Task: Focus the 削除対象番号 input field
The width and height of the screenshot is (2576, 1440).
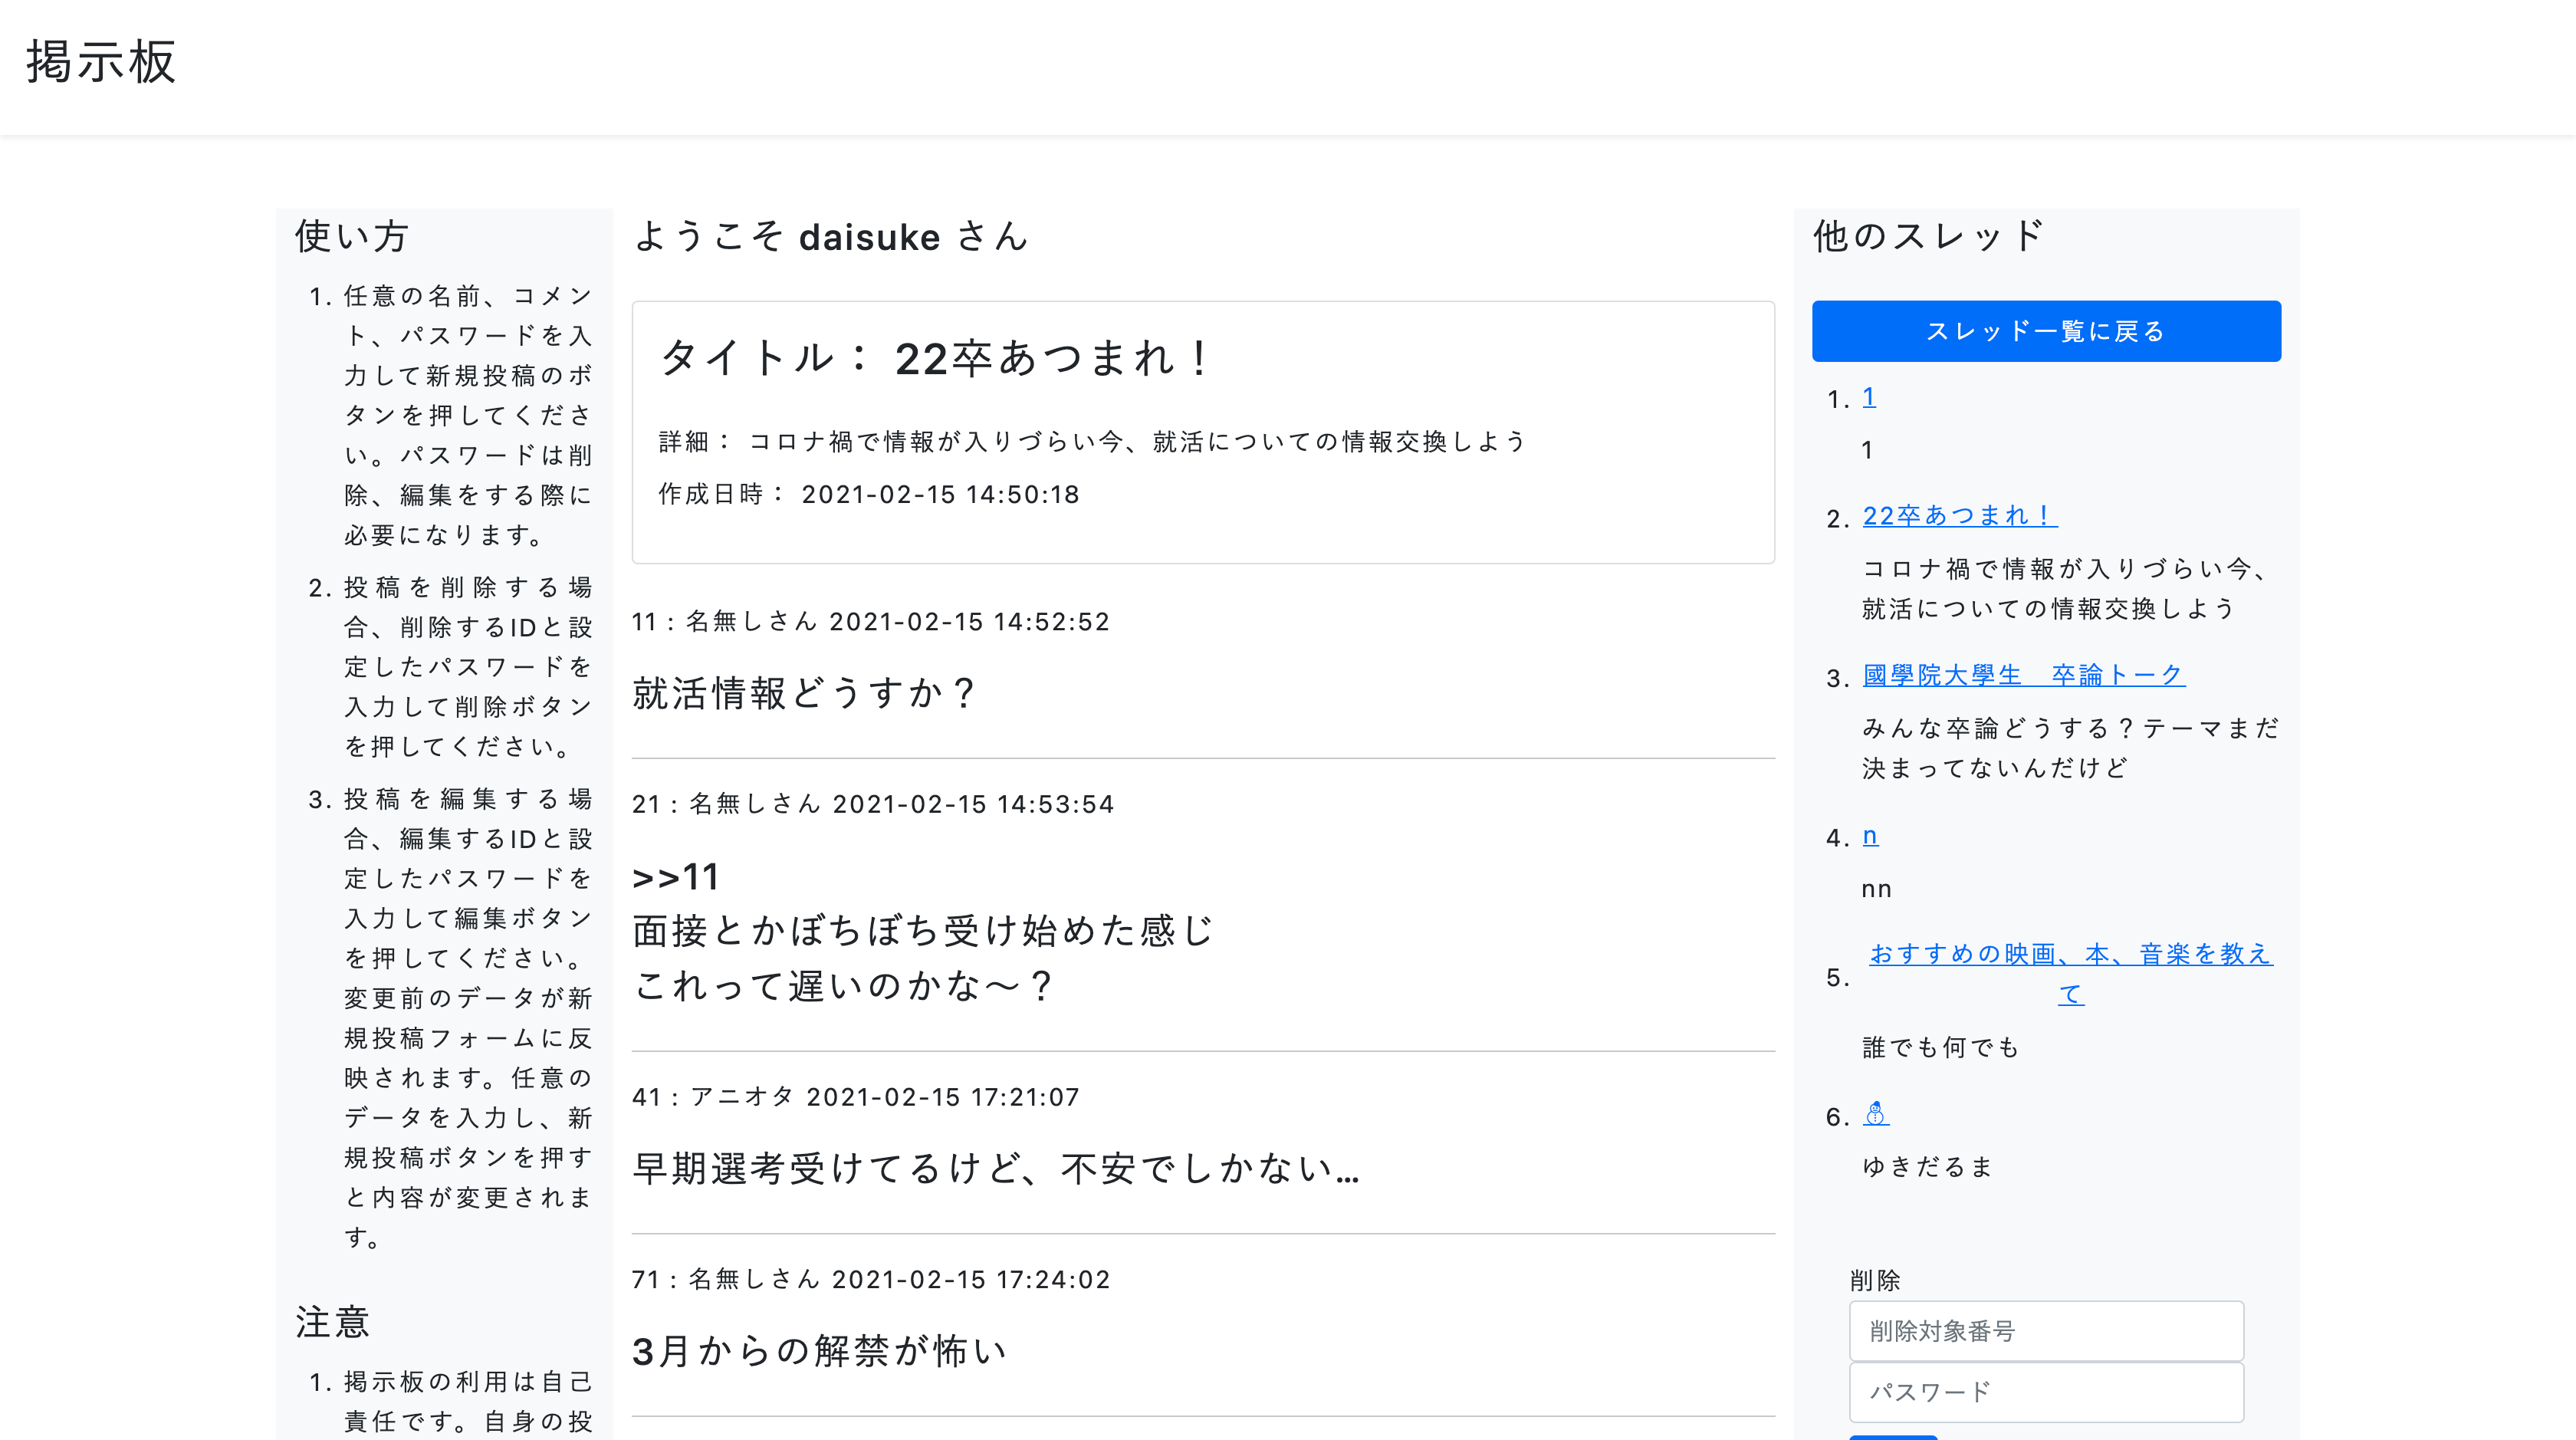Action: [x=2045, y=1331]
